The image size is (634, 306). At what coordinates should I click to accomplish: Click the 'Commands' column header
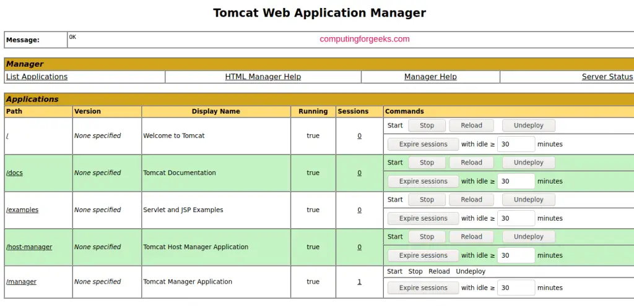click(404, 111)
